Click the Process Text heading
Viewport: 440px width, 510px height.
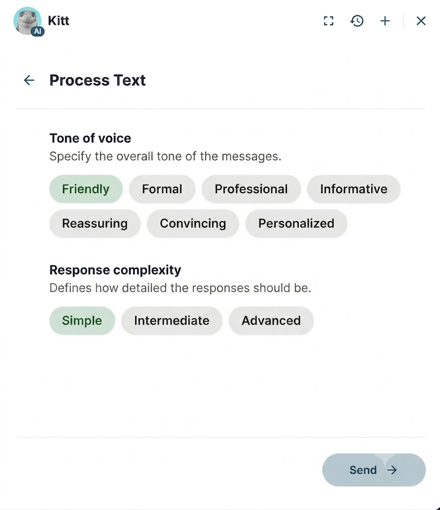(x=97, y=80)
